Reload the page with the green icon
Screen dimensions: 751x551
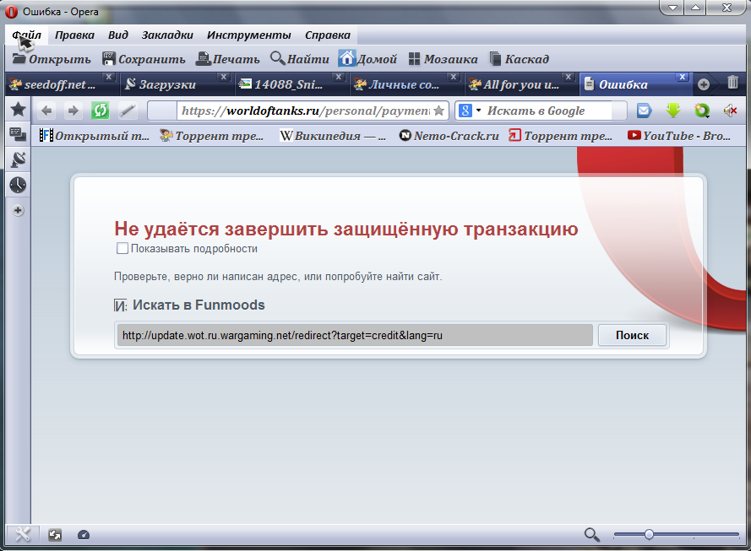100,111
